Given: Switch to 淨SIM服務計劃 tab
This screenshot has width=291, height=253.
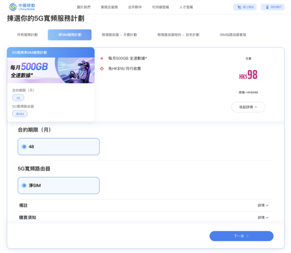Looking at the screenshot, I should (69, 35).
